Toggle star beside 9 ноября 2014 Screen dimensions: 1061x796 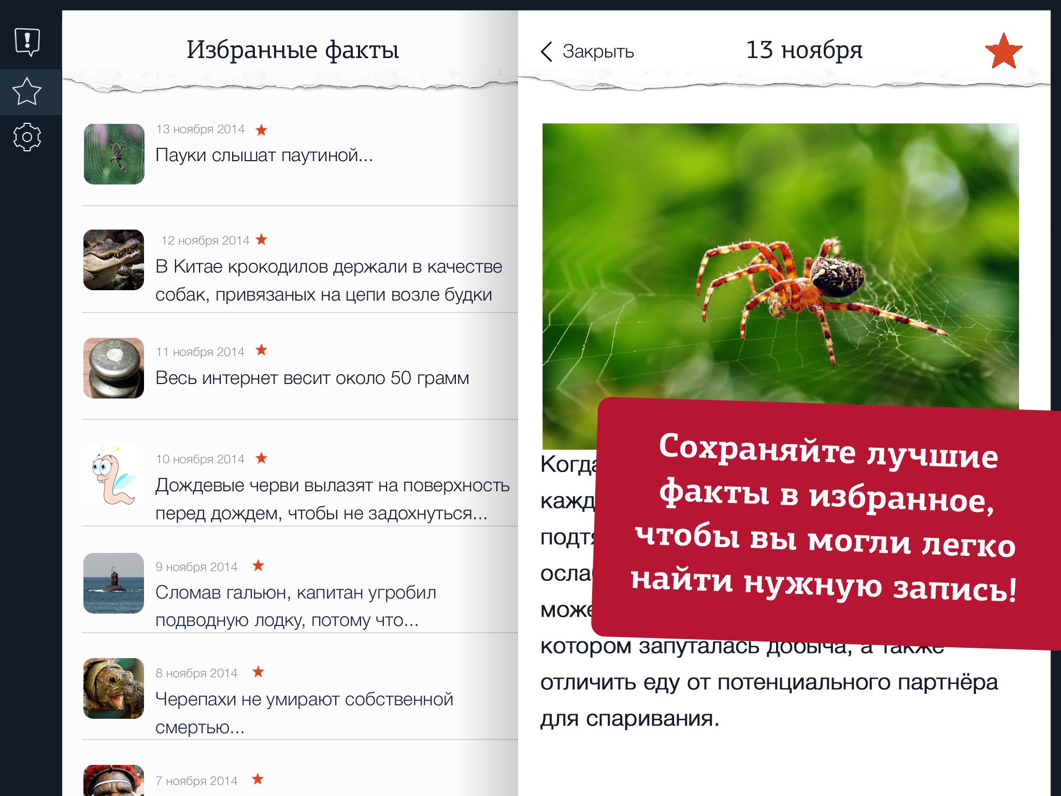click(258, 565)
